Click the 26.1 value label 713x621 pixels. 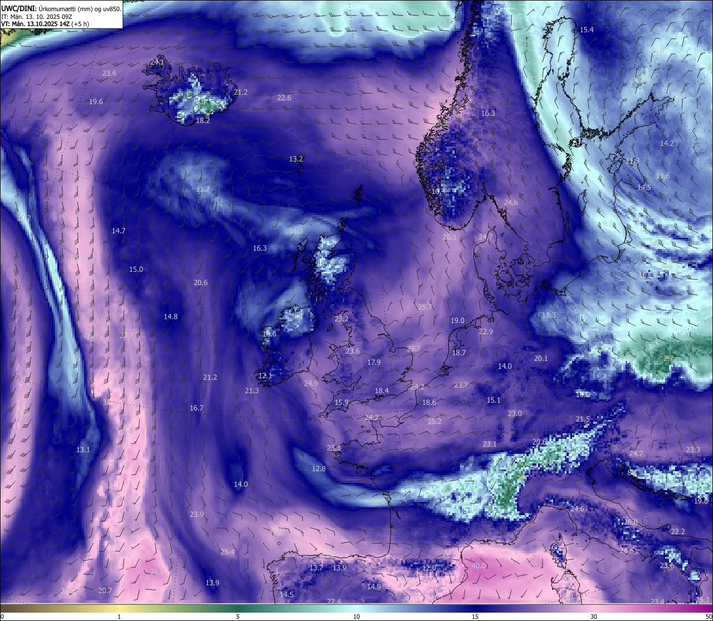(x=450, y=237)
